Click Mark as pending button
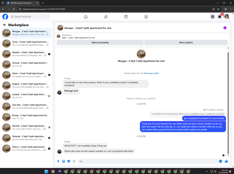 click(100, 42)
